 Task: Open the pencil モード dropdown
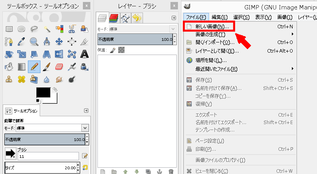[52, 128]
